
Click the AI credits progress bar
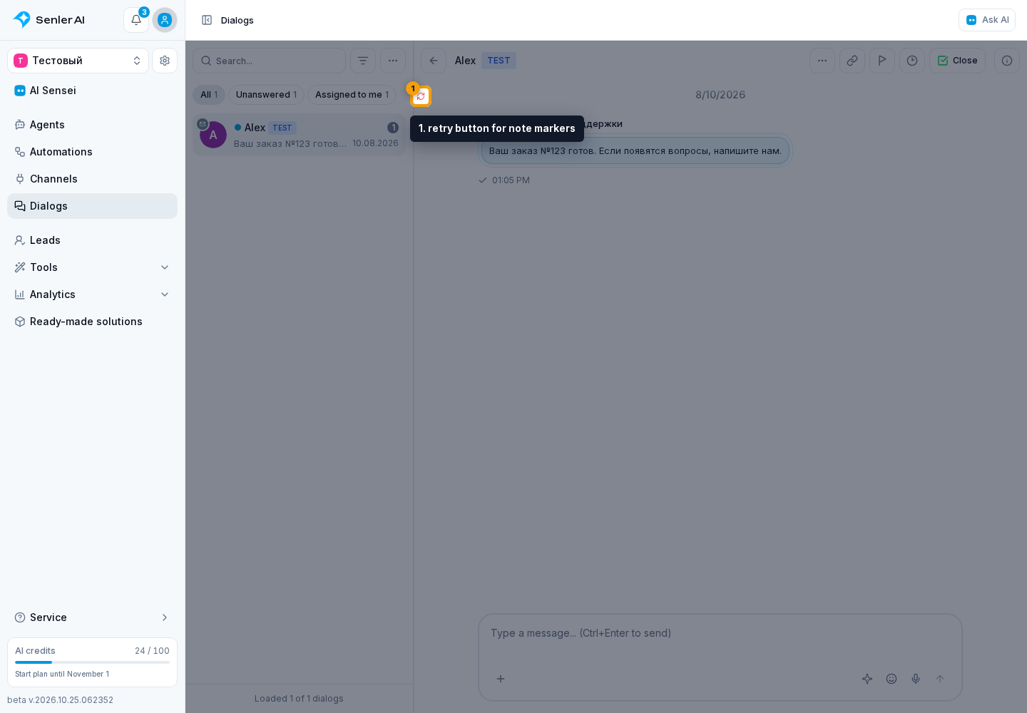pos(92,662)
